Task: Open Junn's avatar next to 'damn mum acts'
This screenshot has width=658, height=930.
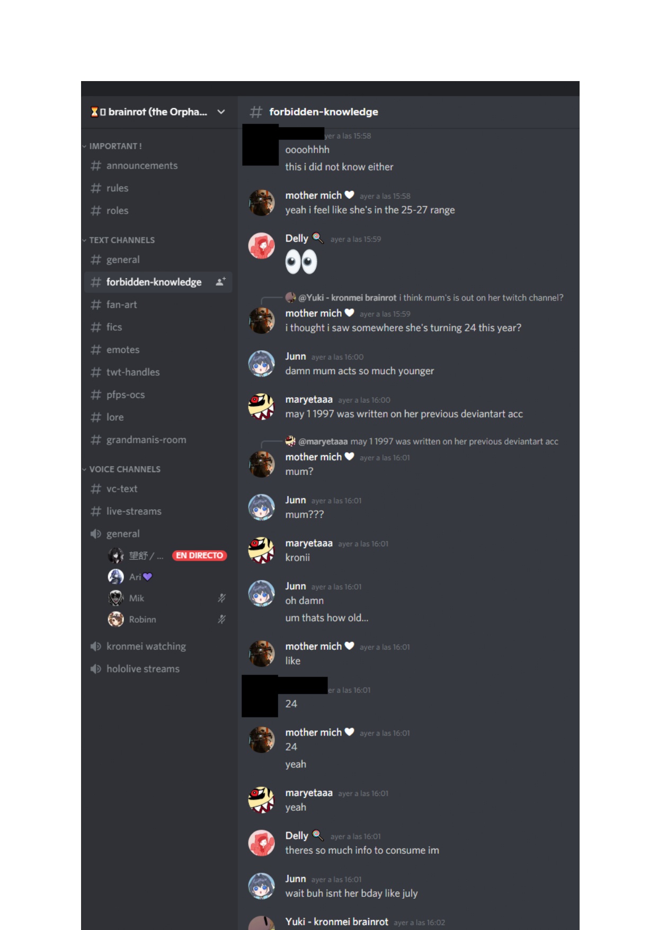Action: 262,364
